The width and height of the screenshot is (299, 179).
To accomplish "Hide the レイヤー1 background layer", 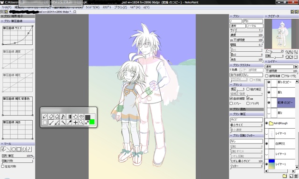I will click(267, 164).
